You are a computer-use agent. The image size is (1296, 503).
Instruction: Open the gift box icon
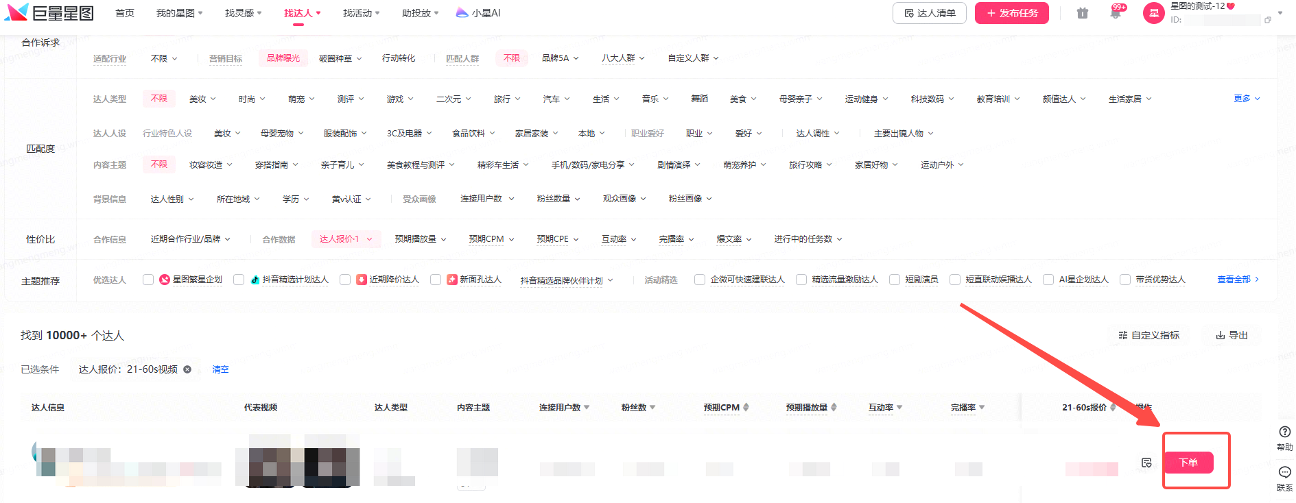1083,13
